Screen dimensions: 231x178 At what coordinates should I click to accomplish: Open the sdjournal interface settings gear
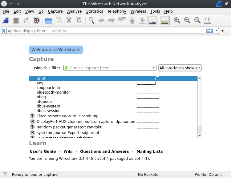[x=32, y=132]
